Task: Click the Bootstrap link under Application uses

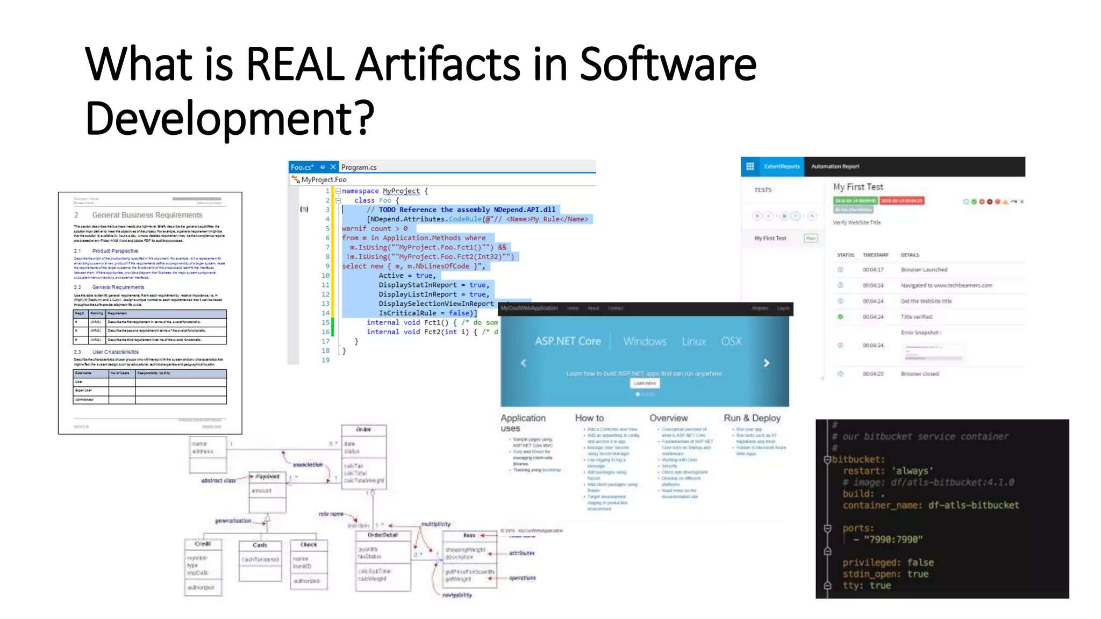Action: point(551,470)
